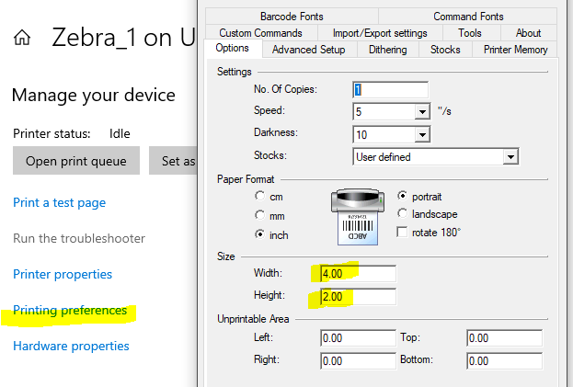Open the Dithering tab
The image size is (573, 387).
click(388, 50)
